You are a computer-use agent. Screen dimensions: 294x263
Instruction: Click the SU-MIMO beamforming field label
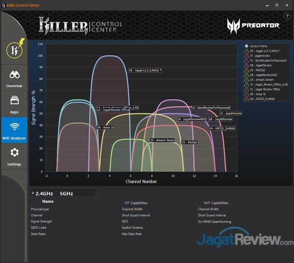click(x=215, y=222)
